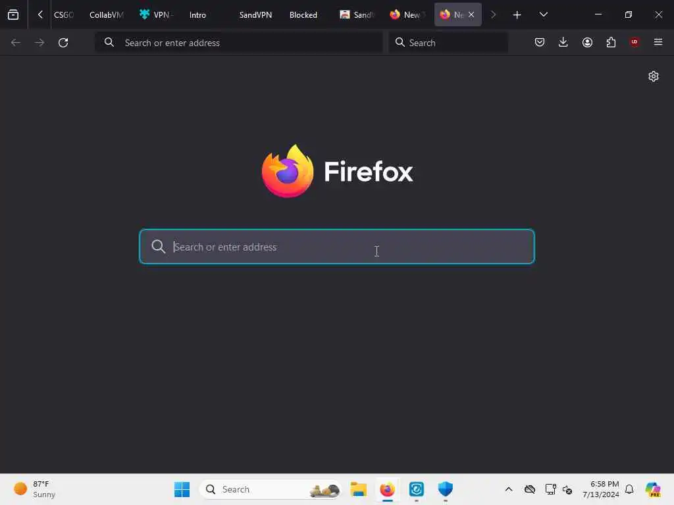Click the page's central search field
Screen dimensions: 674x505
tap(337, 247)
